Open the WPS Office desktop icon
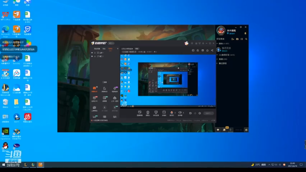Screen dimensions: 306x172 pyautogui.click(x=5, y=16)
